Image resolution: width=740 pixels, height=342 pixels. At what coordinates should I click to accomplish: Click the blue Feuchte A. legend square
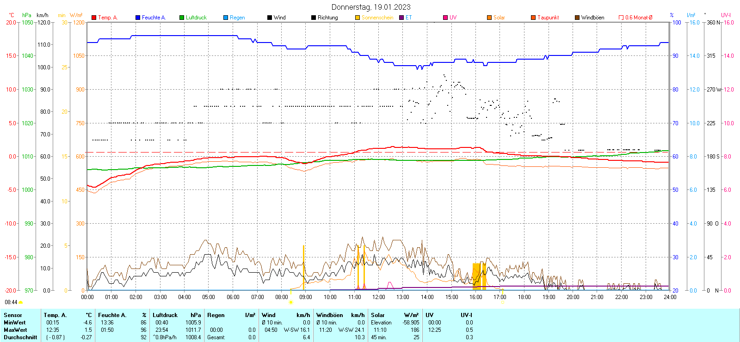[138, 18]
